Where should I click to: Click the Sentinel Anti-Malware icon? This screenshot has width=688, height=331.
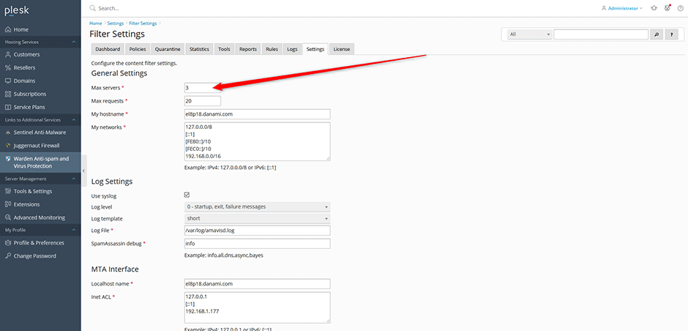[x=8, y=132]
